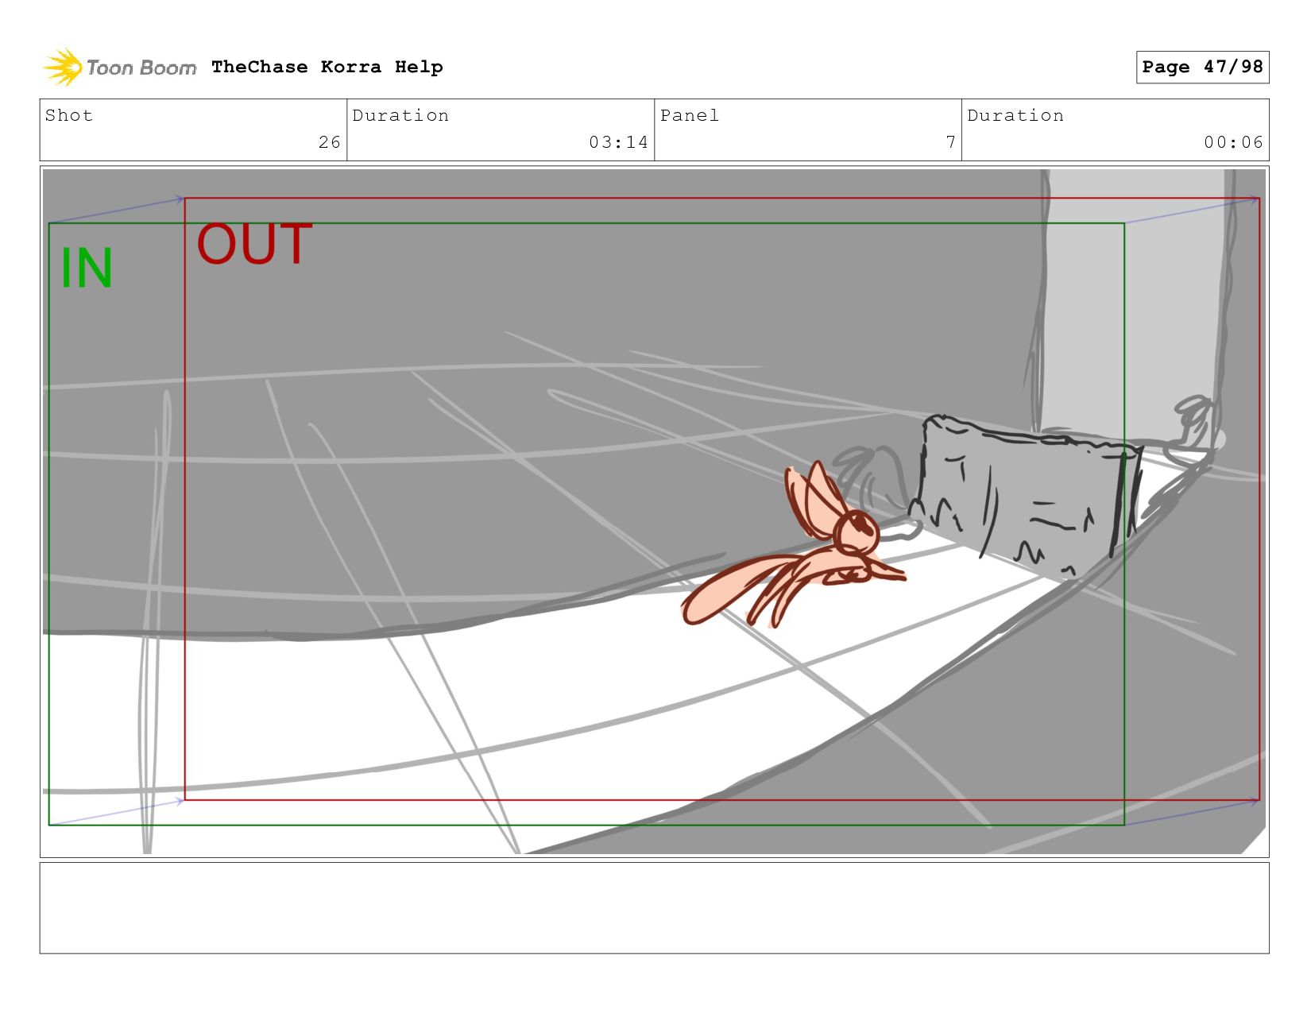Click the Duration label next to Panel

tap(1015, 115)
